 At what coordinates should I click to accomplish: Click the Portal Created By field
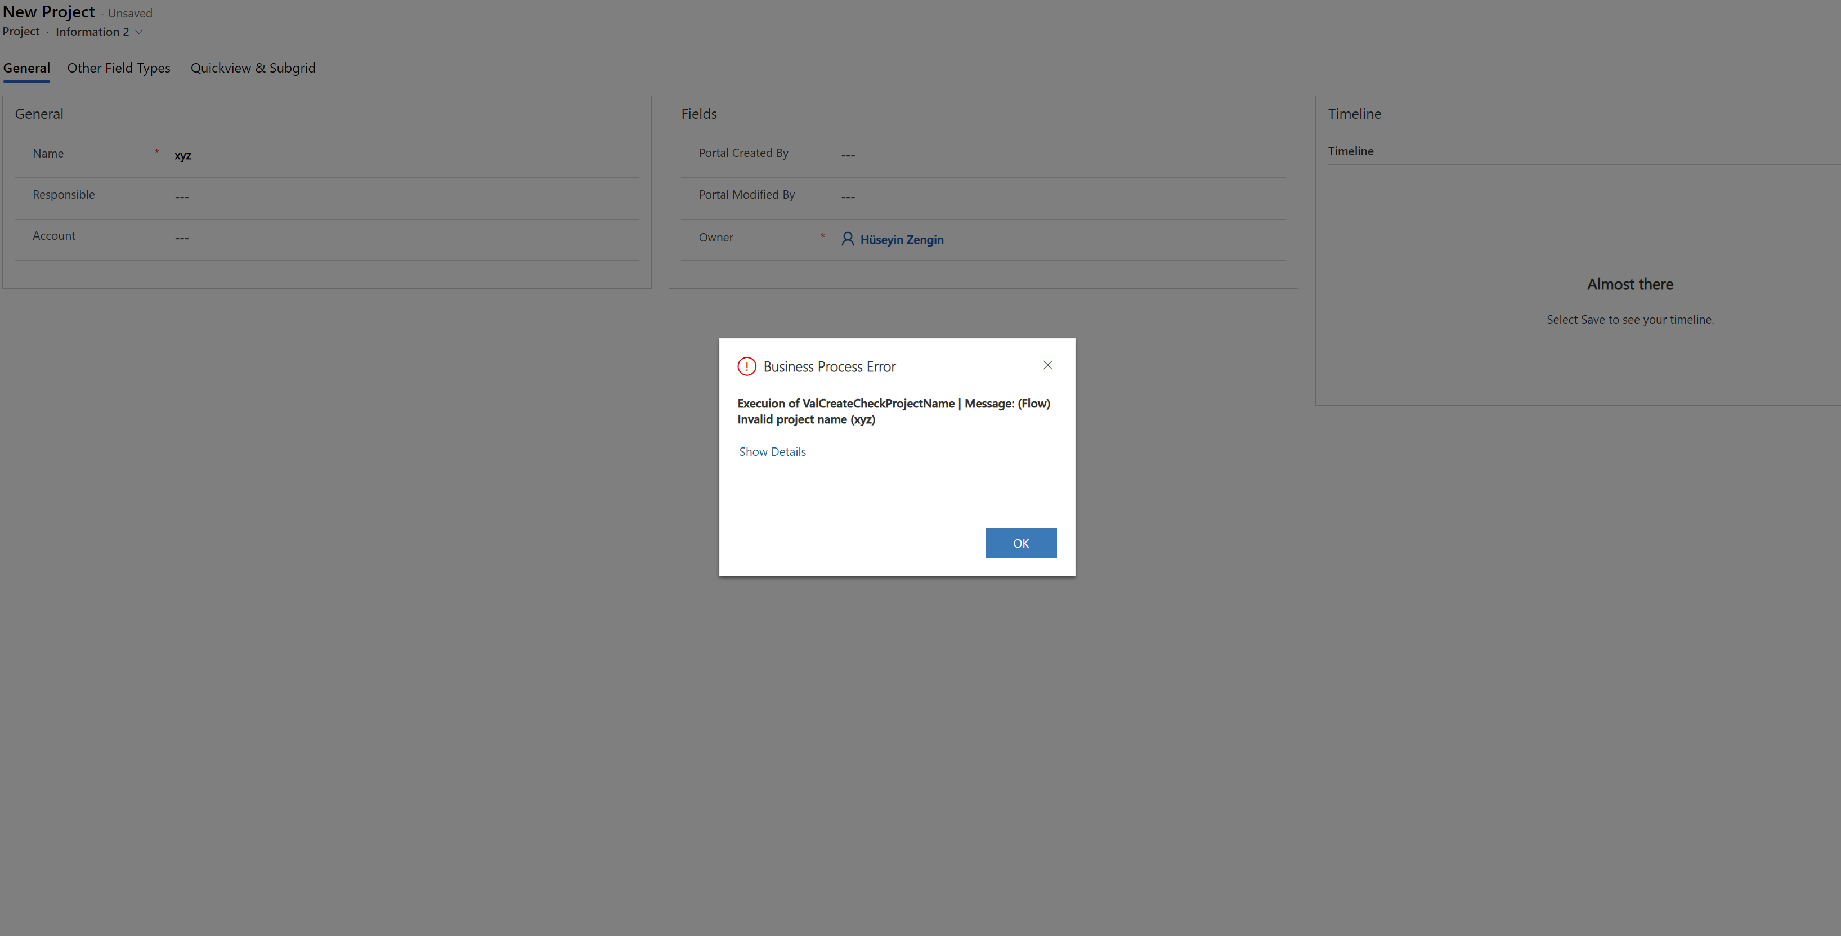[x=848, y=155]
